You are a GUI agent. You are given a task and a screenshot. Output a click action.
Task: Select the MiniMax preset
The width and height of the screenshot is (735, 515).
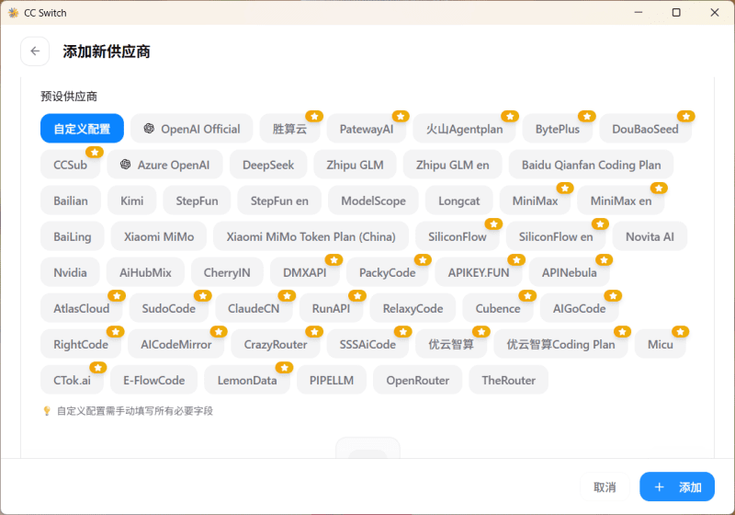[535, 200]
